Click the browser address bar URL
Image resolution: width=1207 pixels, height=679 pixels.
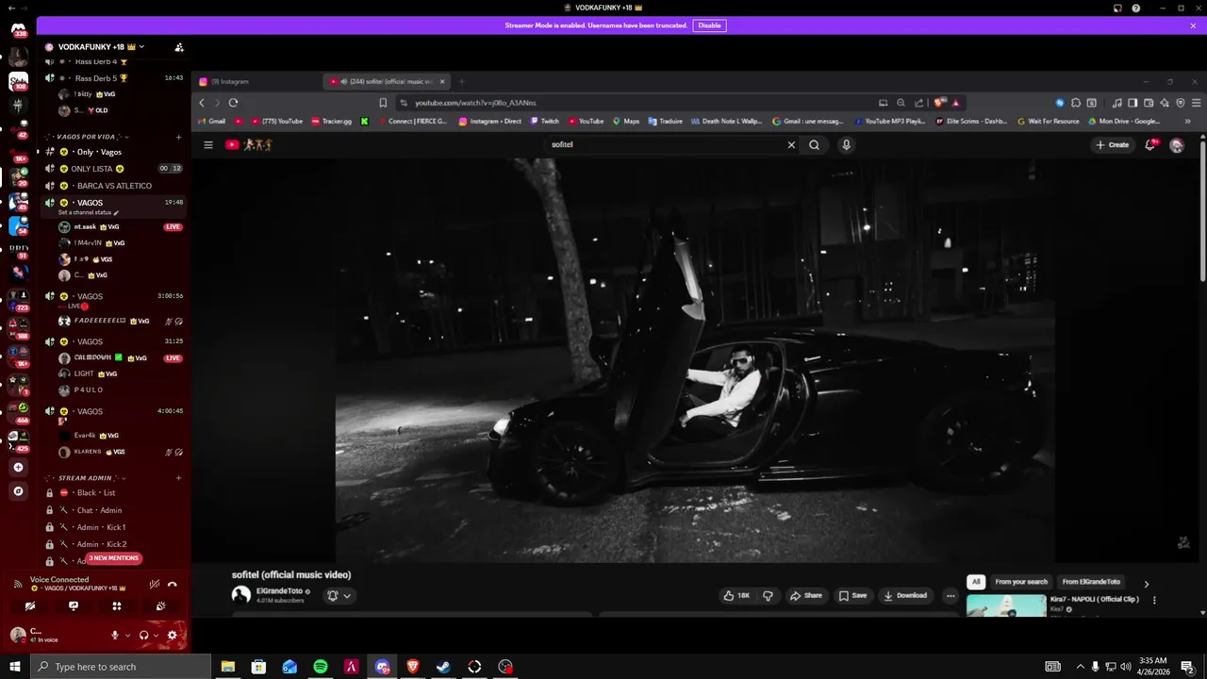click(475, 103)
